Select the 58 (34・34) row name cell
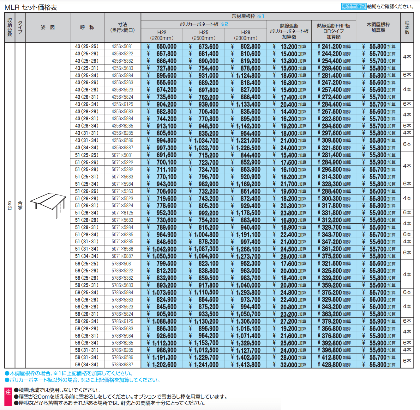 [87, 364]
